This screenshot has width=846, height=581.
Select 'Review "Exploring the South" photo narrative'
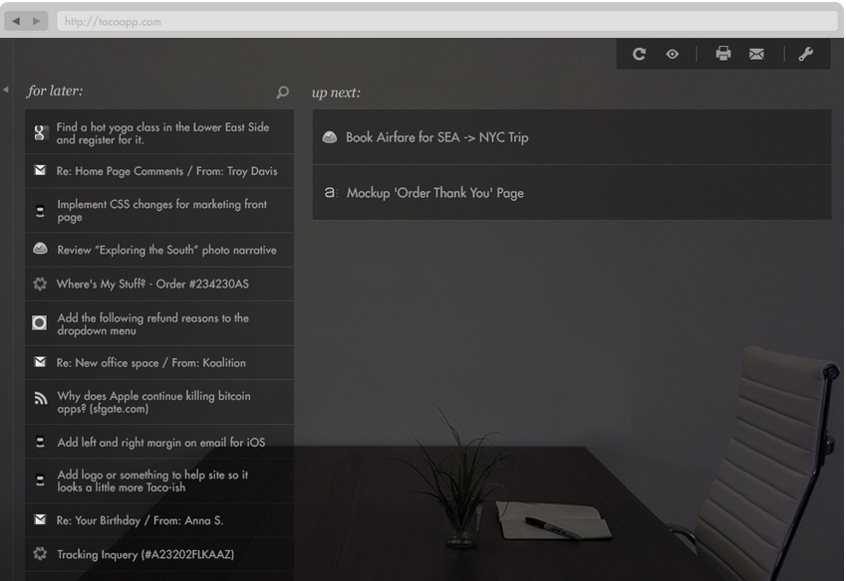pos(159,250)
